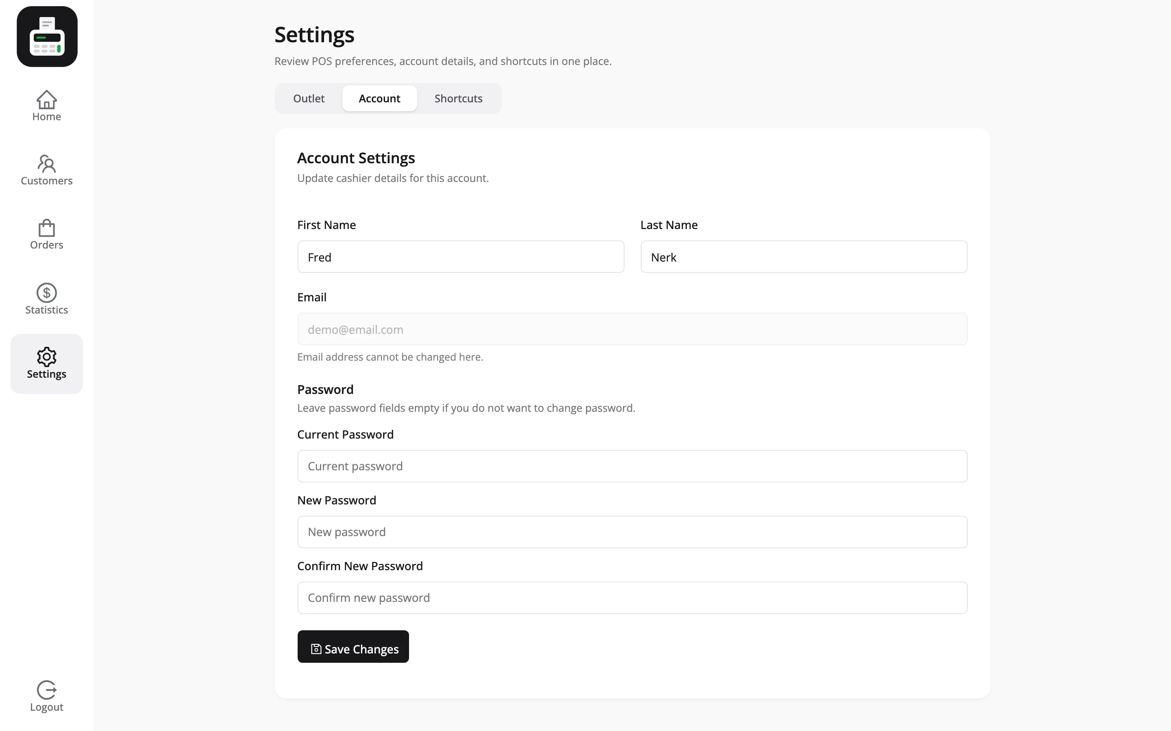This screenshot has height=731, width=1171.
Task: Click into the New Password field
Action: pos(632,532)
